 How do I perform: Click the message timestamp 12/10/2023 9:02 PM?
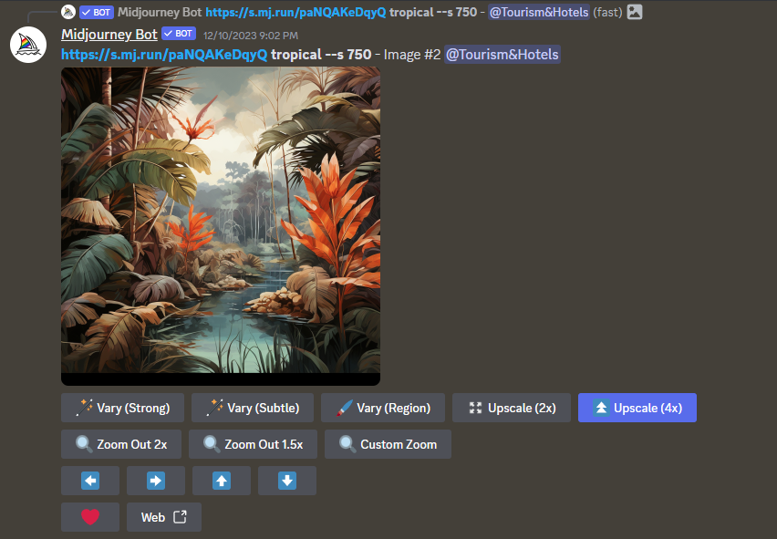251,36
